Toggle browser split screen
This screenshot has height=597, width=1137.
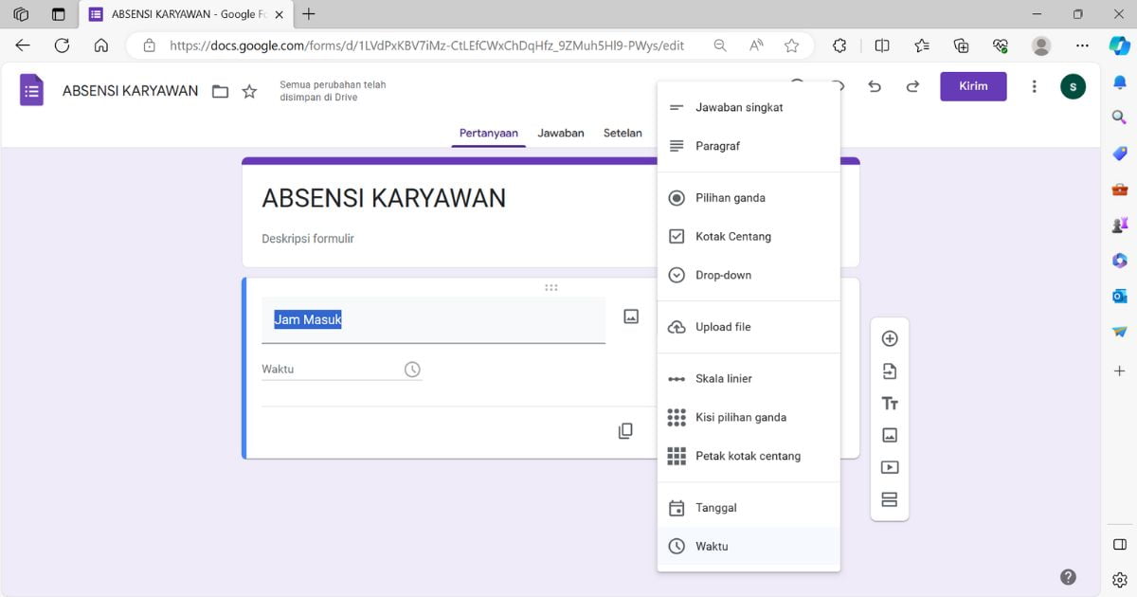pyautogui.click(x=882, y=45)
